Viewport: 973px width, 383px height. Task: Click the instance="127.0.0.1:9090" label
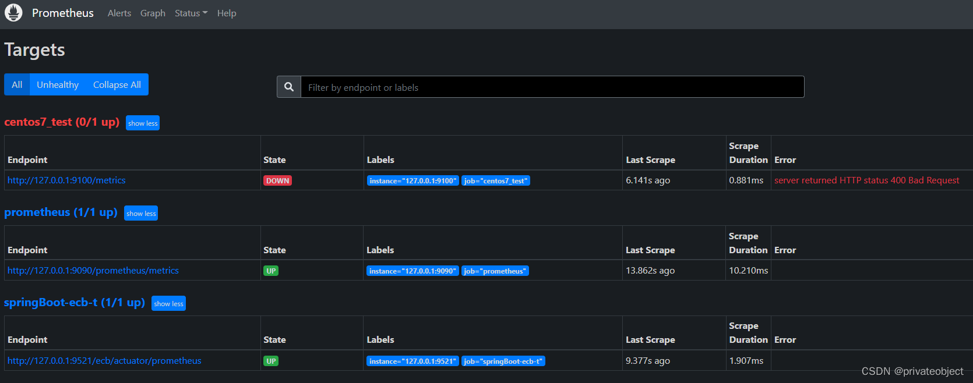tap(413, 271)
